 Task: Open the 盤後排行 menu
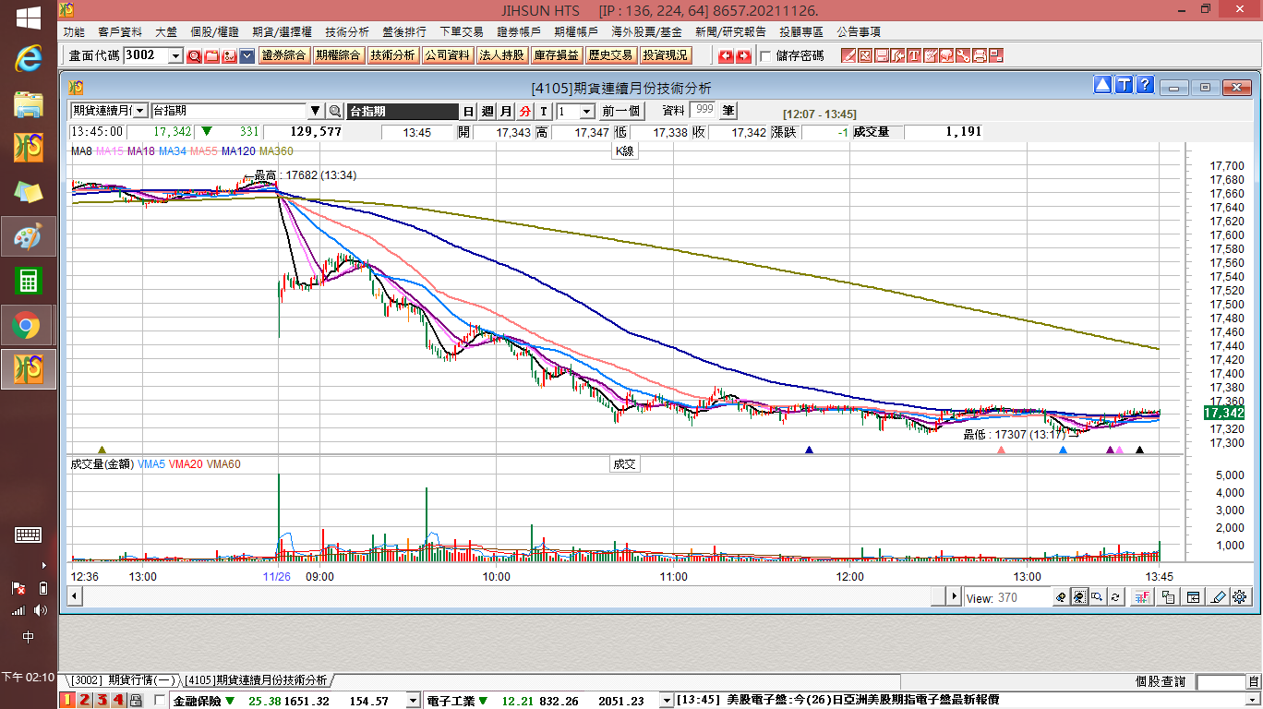(404, 32)
